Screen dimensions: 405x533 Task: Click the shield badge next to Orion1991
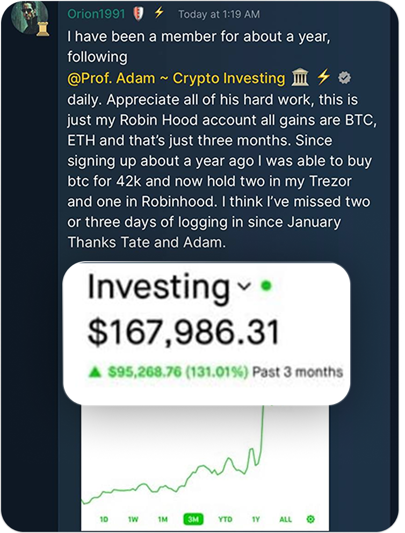137,13
